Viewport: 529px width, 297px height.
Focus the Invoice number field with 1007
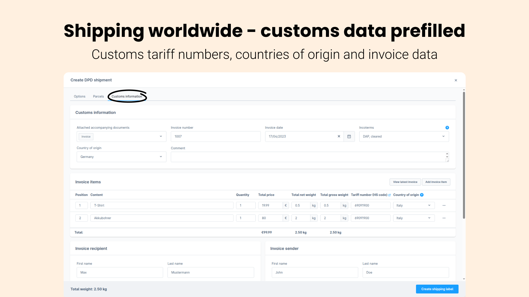click(216, 136)
